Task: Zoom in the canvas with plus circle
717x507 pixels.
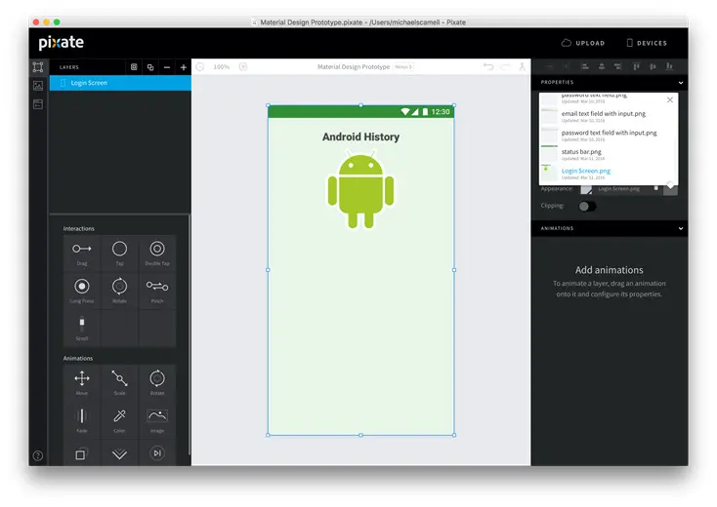Action: click(243, 66)
